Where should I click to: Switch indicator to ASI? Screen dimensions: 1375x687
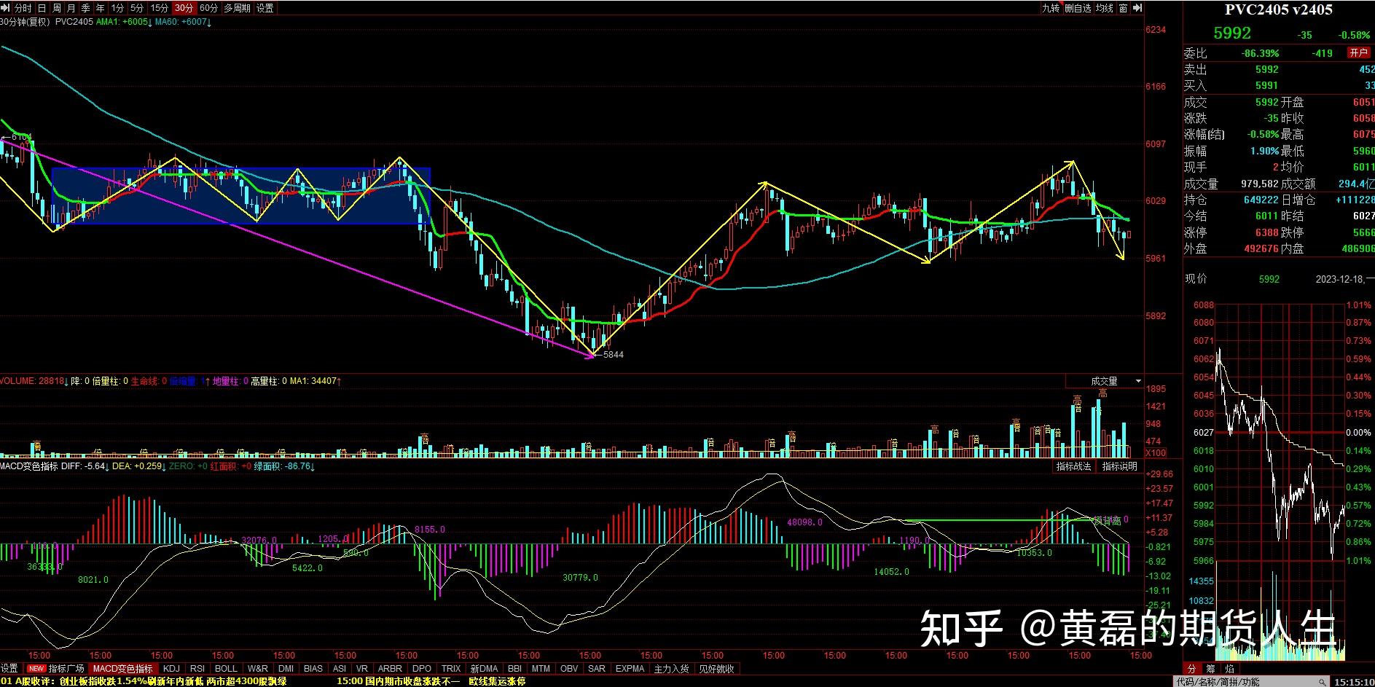[340, 668]
